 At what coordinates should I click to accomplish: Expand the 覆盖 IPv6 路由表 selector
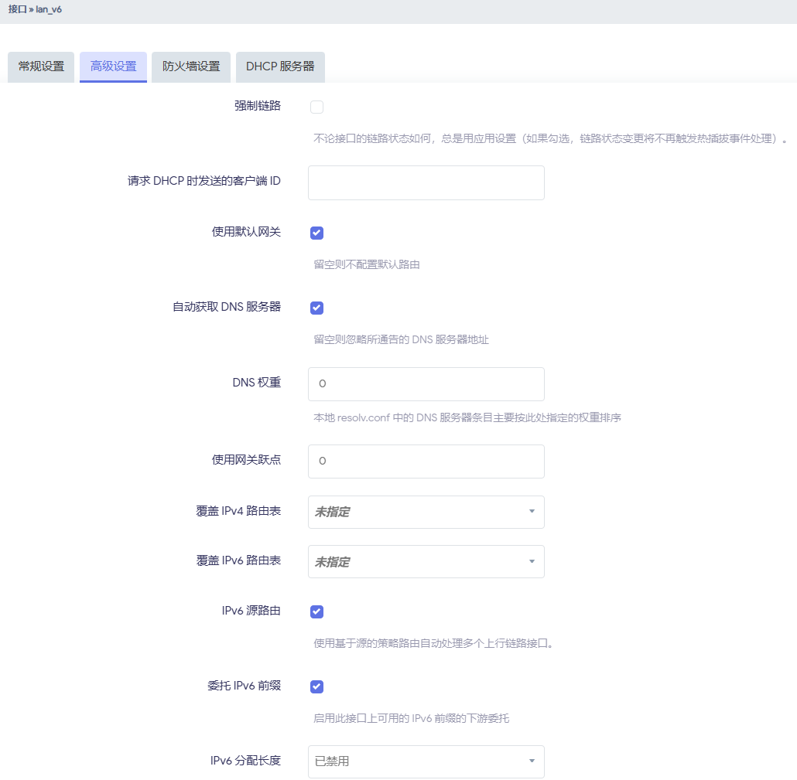pos(426,561)
